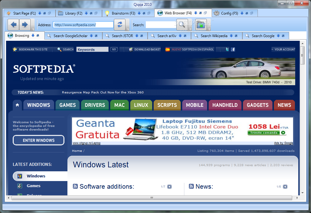Open the NEWS category tab
Screen dimensions: 311x213
[284, 105]
